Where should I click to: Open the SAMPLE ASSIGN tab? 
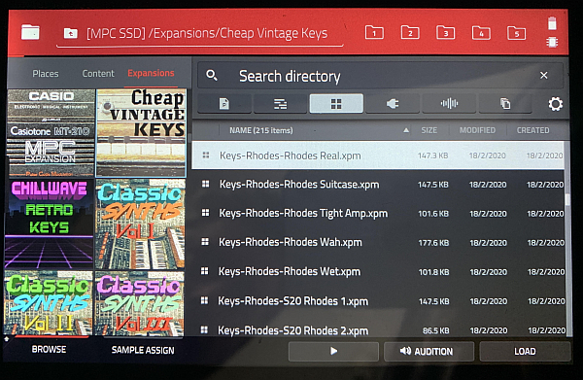(x=143, y=350)
